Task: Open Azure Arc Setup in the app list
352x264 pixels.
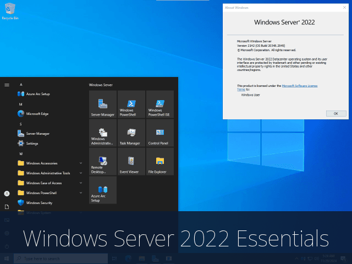Action: click(x=50, y=94)
